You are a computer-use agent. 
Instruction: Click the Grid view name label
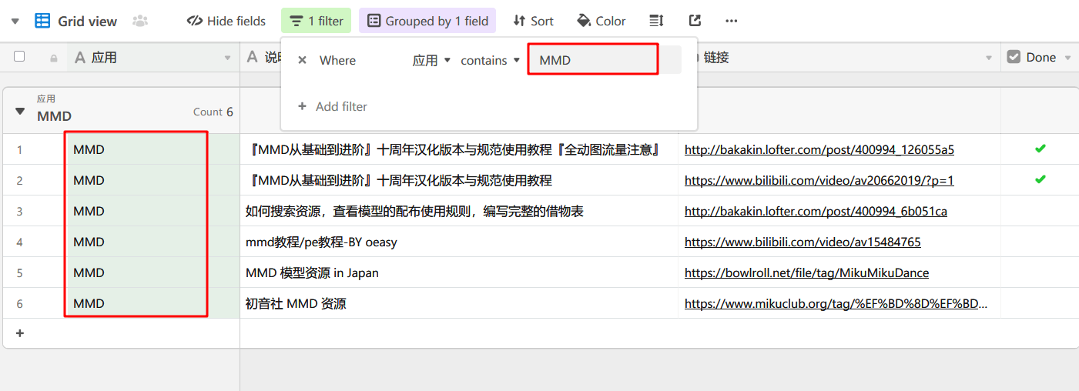coord(88,21)
